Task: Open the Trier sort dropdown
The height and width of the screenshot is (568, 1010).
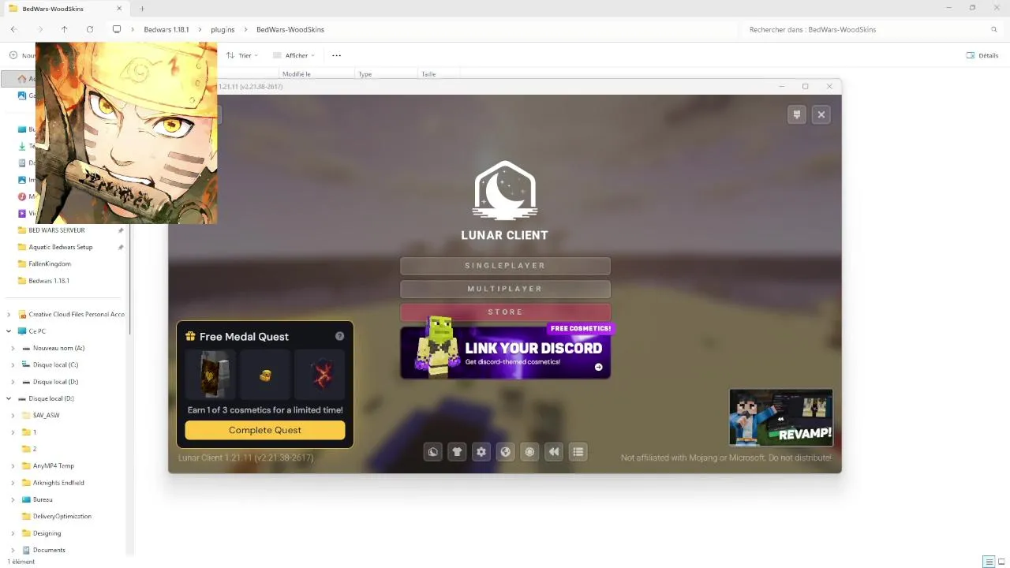Action: pos(242,55)
